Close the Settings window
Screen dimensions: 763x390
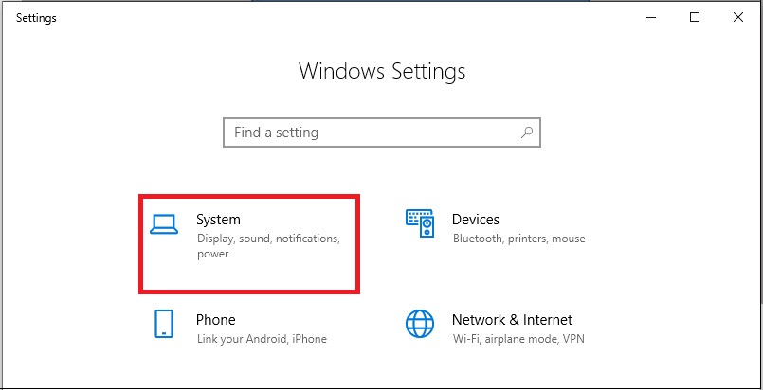pos(737,17)
